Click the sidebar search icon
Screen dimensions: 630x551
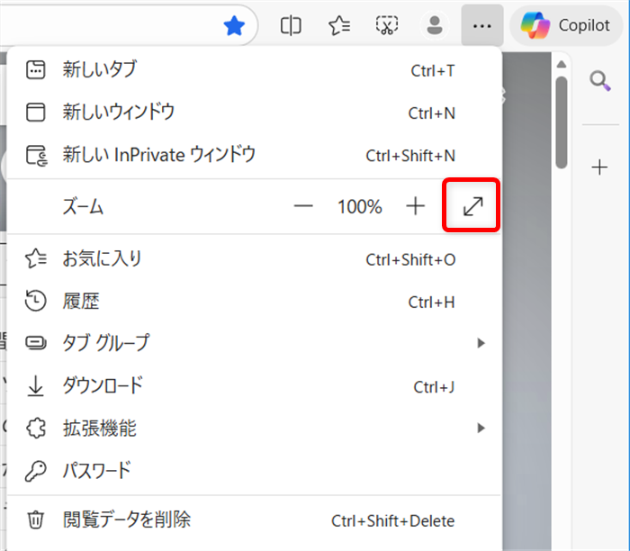click(600, 81)
